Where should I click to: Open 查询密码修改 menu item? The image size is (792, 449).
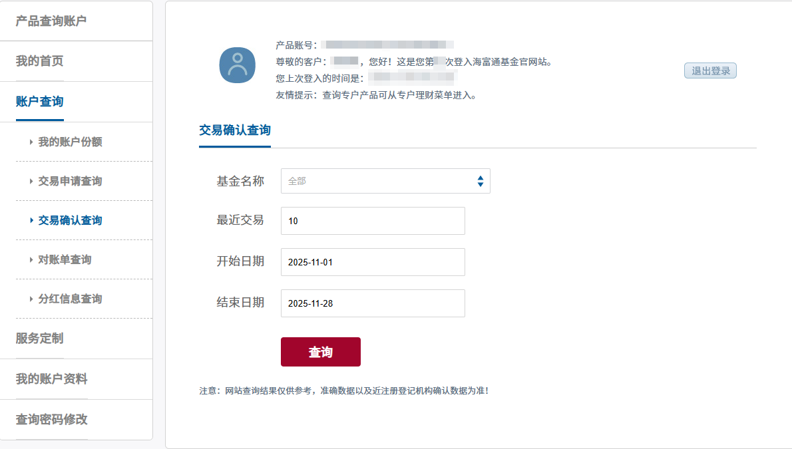click(x=51, y=420)
